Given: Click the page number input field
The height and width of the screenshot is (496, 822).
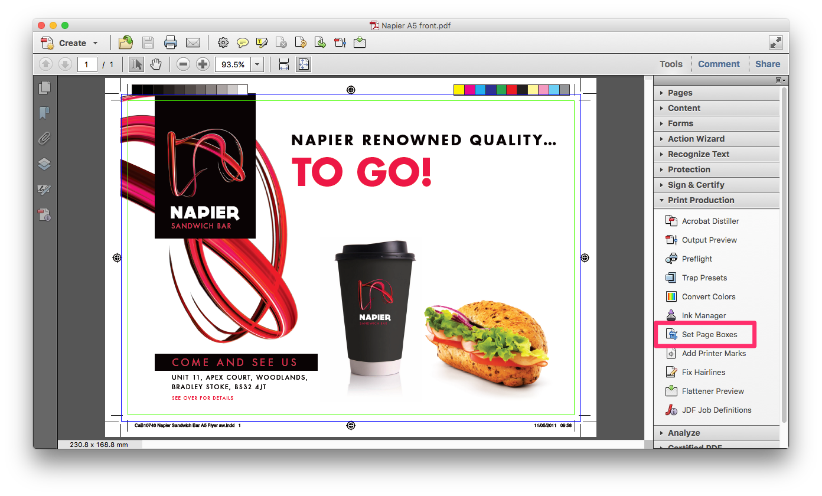Looking at the screenshot, I should [x=87, y=64].
